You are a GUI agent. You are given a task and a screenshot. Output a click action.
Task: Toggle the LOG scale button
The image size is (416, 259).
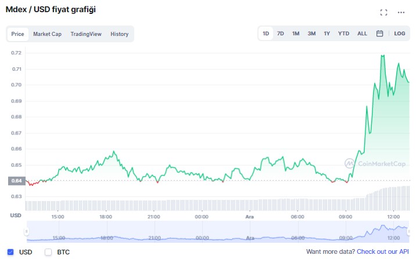coord(400,34)
